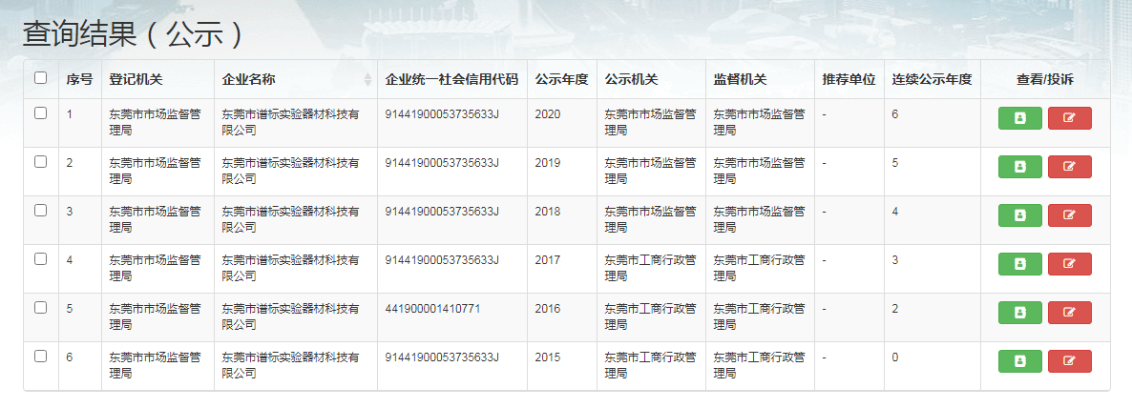File complaint on the 2016 record

(1069, 313)
